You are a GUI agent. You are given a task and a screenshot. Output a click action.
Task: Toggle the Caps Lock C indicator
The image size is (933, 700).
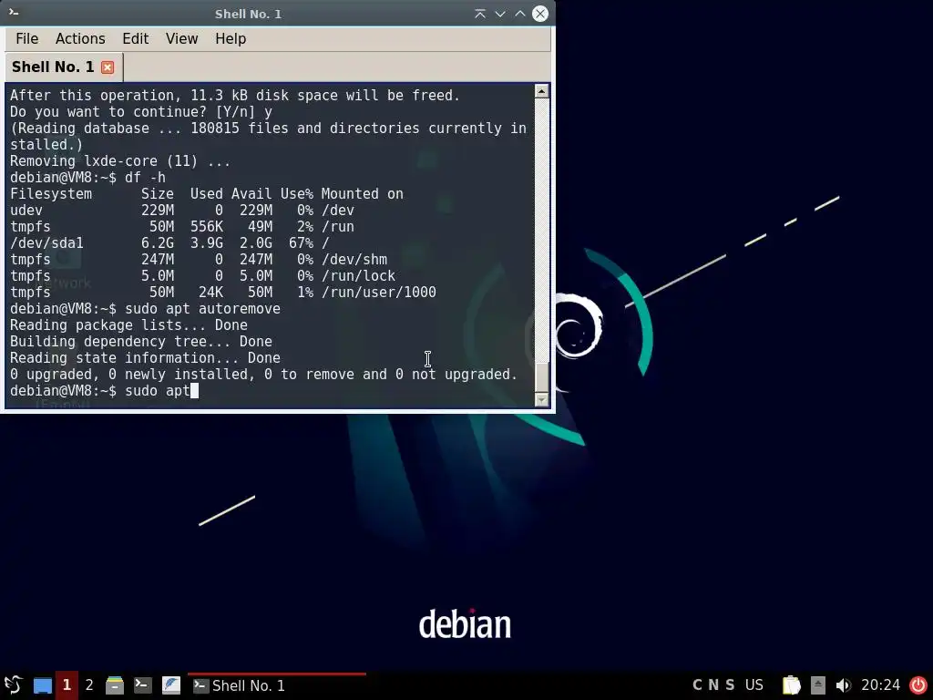coord(697,685)
